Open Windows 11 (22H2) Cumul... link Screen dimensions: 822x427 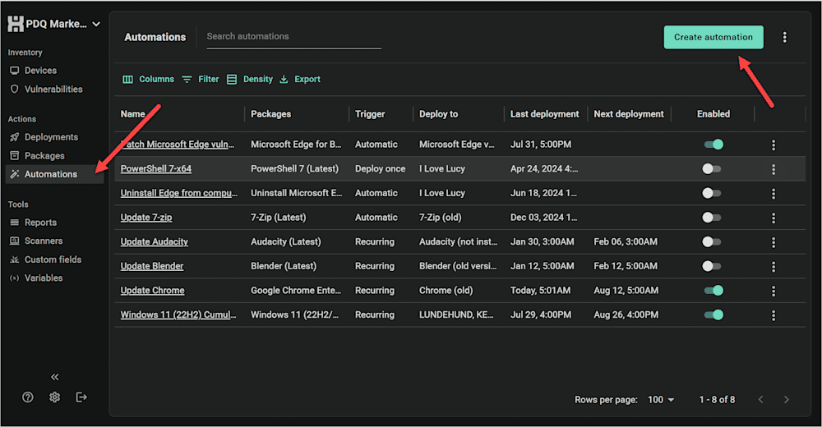tap(178, 315)
